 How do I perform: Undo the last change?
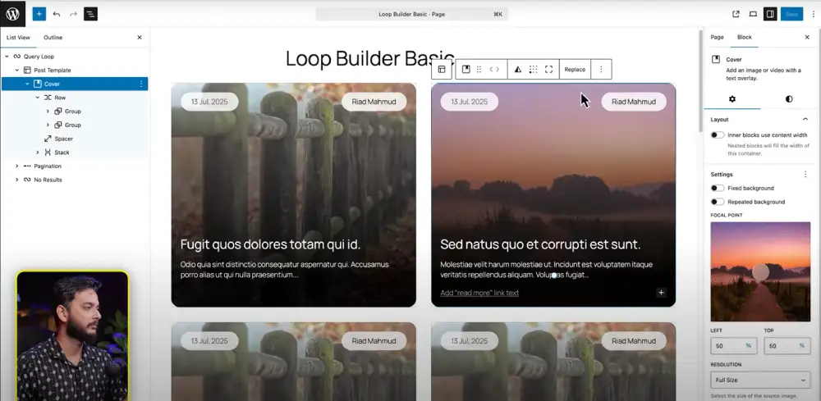pyautogui.click(x=57, y=14)
